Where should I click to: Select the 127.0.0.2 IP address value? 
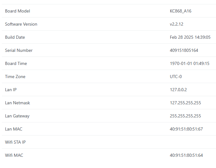[178, 90]
